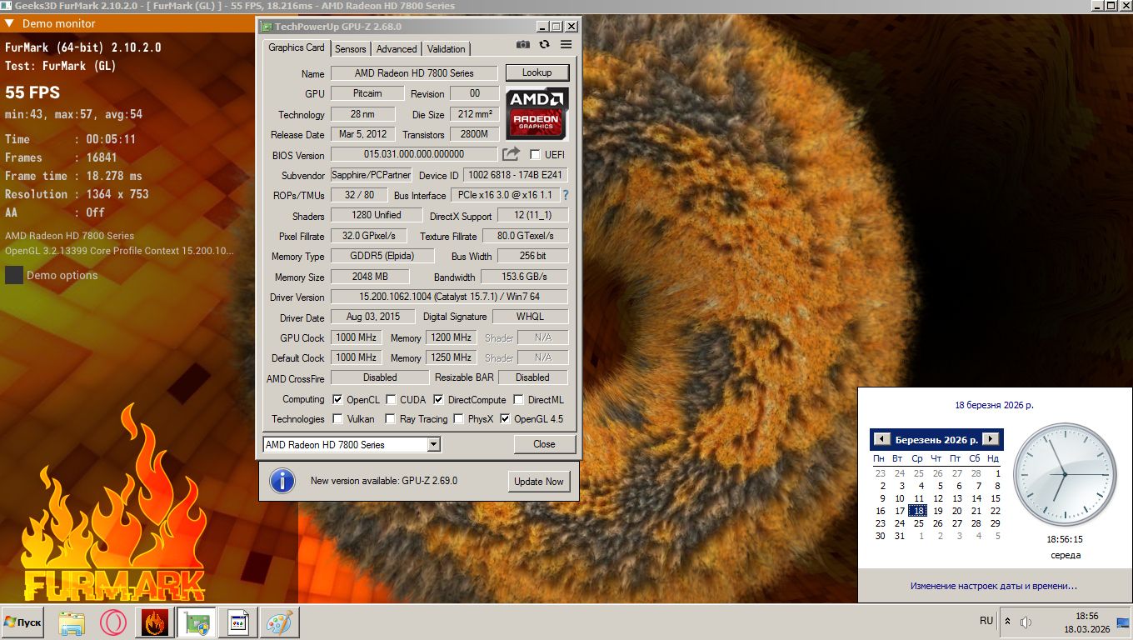1133x640 pixels.
Task: Toggle the DirectCompute checkbox
Action: click(x=438, y=400)
